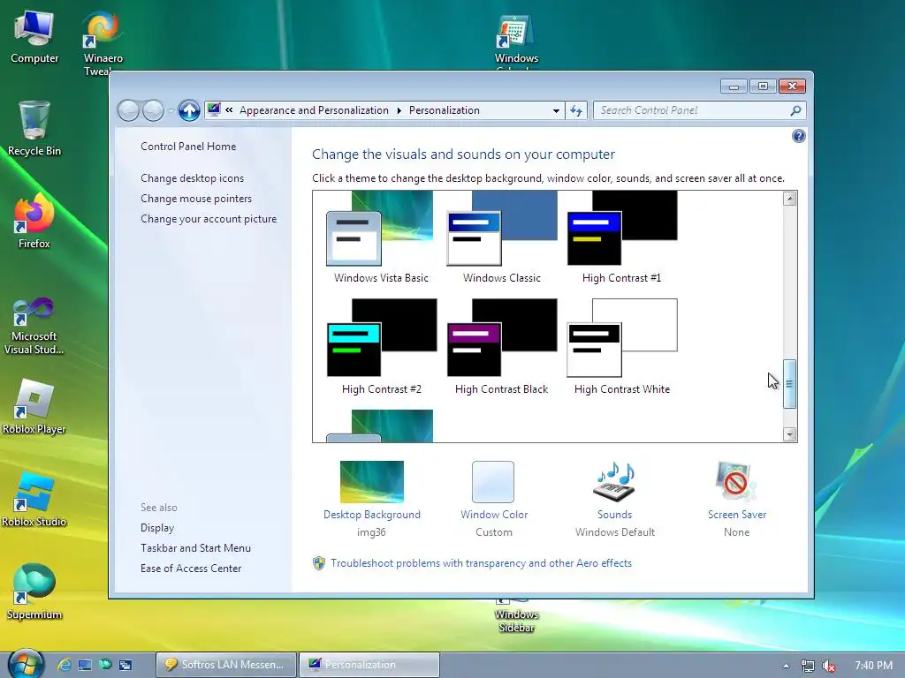Click the theme list scroll up arrow
Screen dimensions: 905x678
[x=789, y=199]
